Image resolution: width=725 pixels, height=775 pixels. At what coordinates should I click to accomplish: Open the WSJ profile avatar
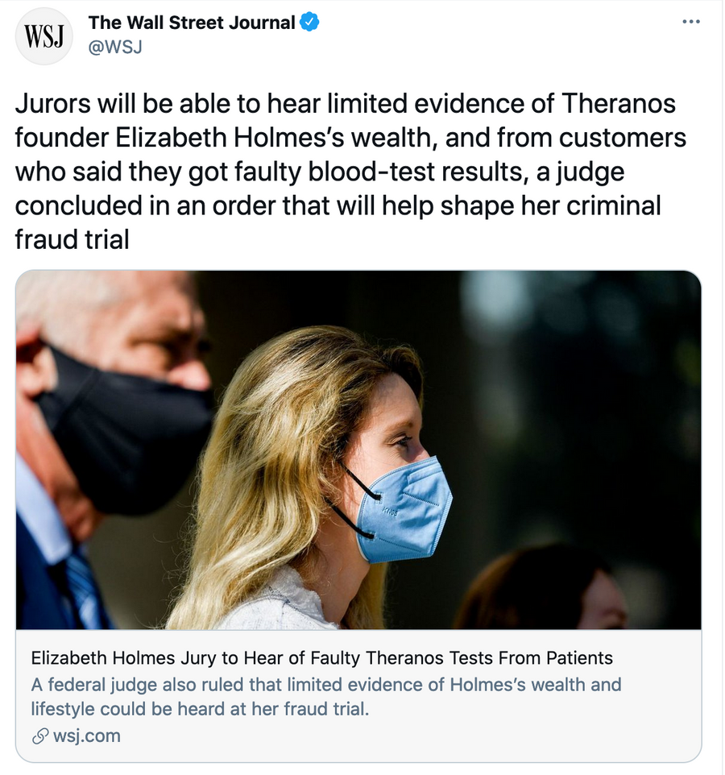(44, 36)
